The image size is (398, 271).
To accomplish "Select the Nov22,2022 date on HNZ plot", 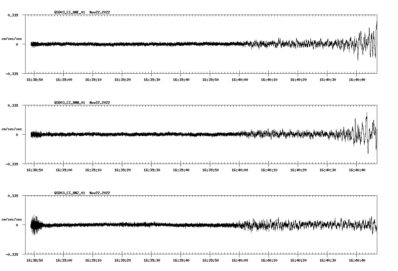I will (100, 193).
